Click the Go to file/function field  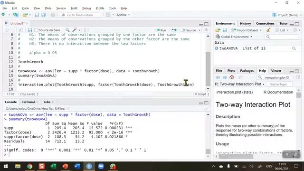tap(80, 15)
